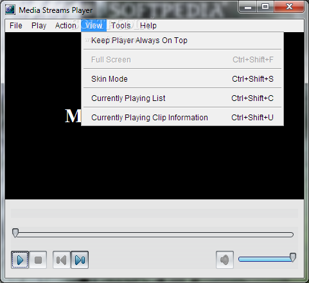The width and height of the screenshot is (309, 283).
Task: Open the Help menu
Action: coord(148,26)
